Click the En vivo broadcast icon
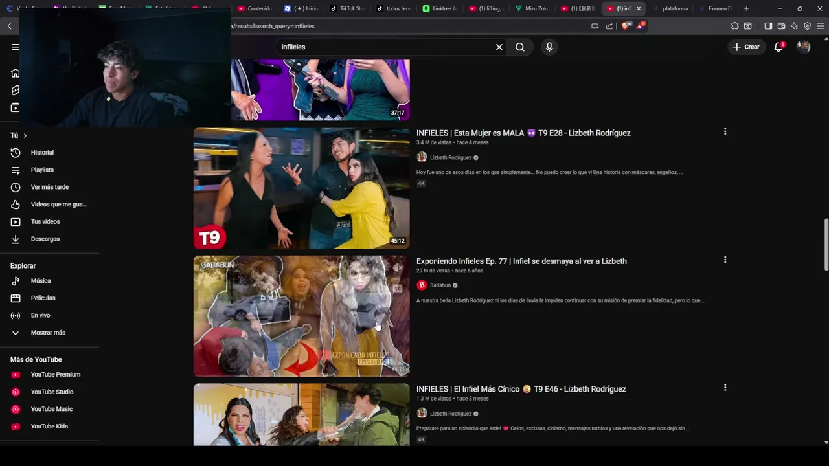829x466 pixels. (16, 315)
